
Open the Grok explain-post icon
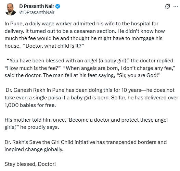tap(168, 6)
